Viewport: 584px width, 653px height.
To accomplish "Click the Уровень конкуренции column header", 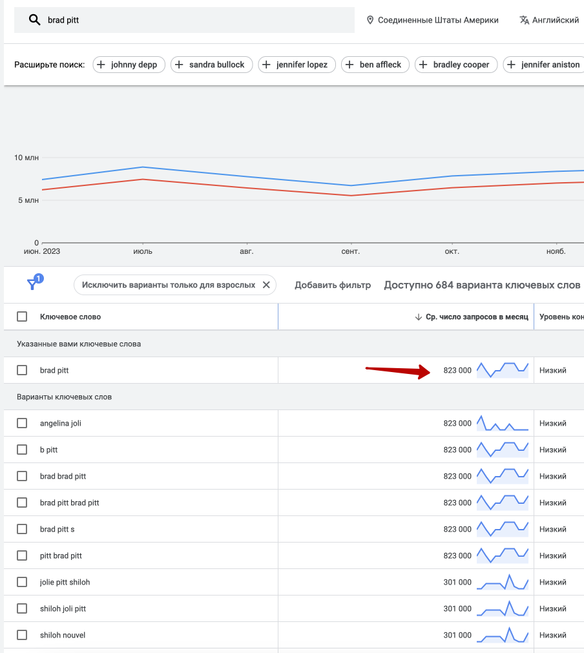I will 561,316.
